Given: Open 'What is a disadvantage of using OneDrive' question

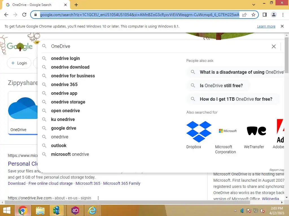Looking at the screenshot, I should 235,72.
